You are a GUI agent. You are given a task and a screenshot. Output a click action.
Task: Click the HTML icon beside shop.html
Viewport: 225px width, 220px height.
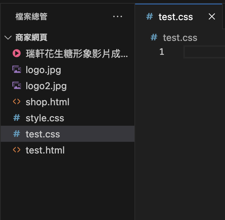(16, 102)
